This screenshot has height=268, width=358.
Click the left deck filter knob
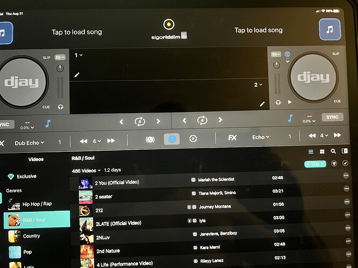[x=60, y=69]
